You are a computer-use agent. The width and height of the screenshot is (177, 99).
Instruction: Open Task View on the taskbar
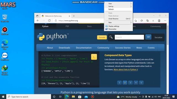coord(60,97)
